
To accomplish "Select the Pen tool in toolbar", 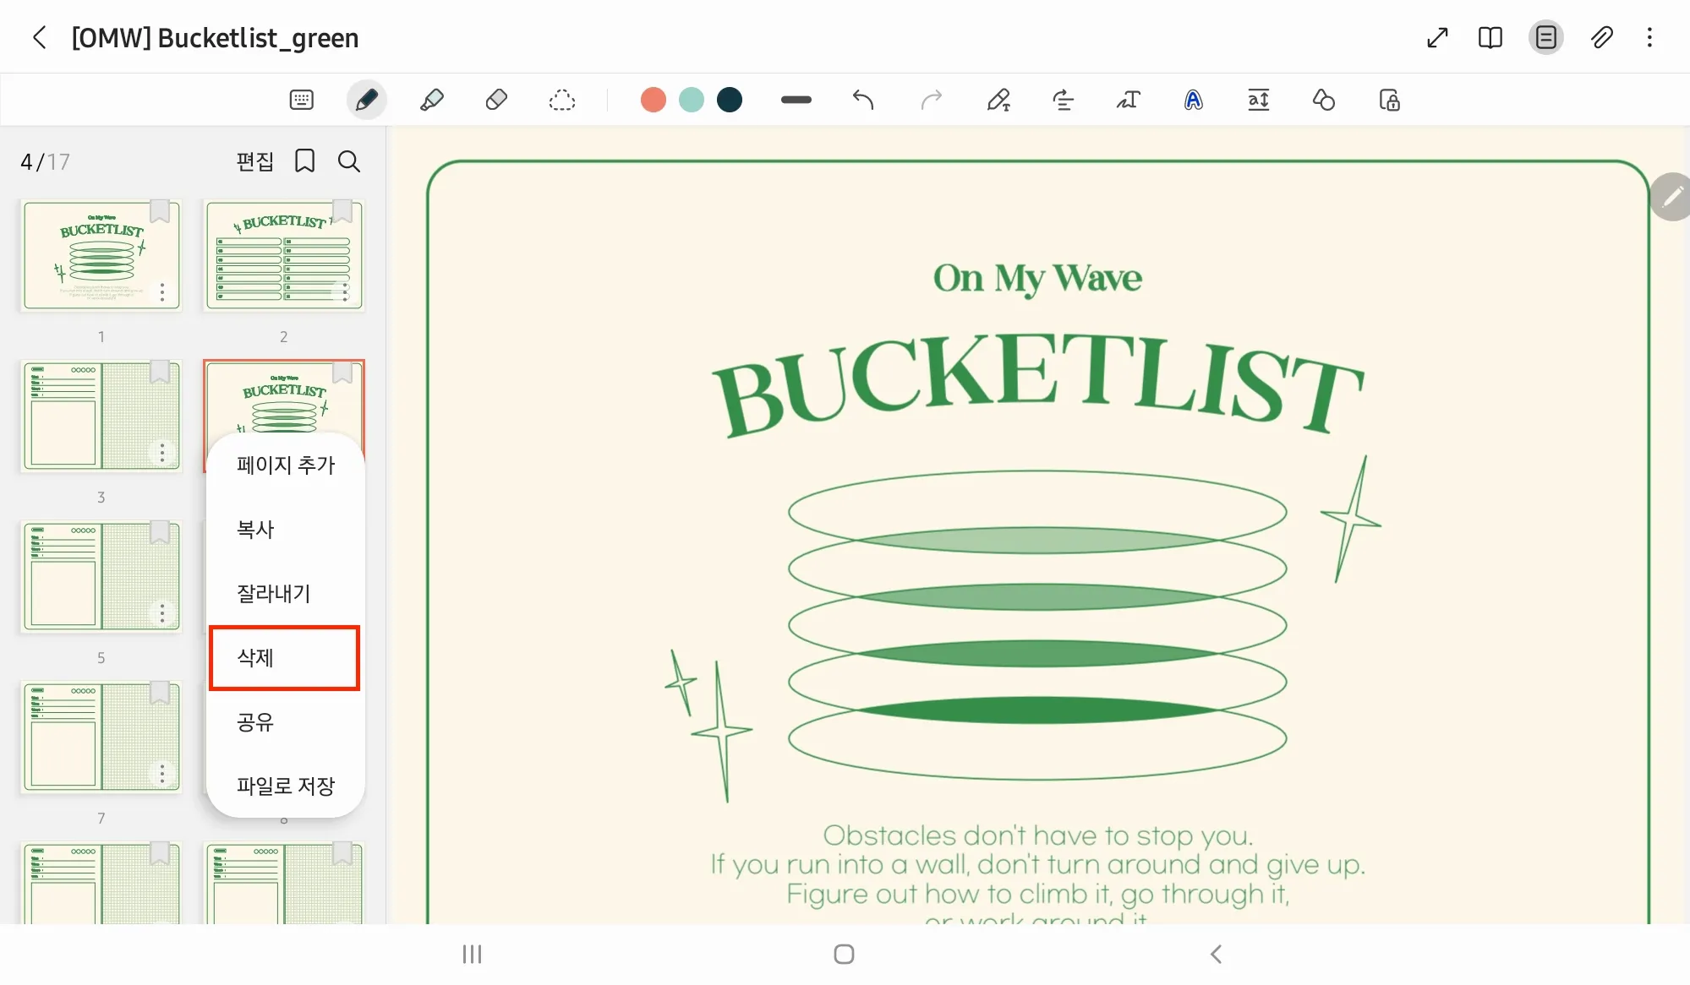I will (x=366, y=100).
